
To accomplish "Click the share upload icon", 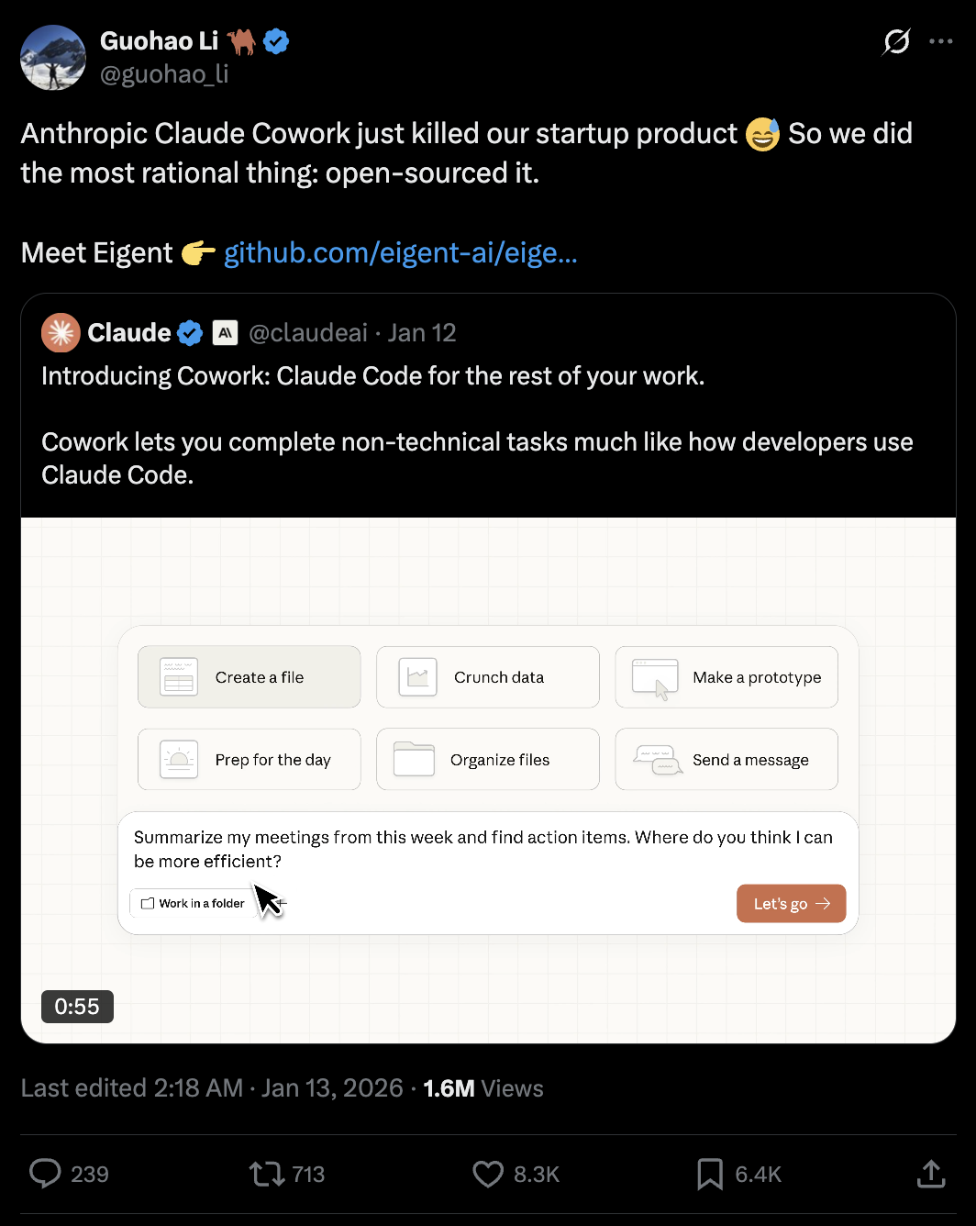I will coord(931,1174).
